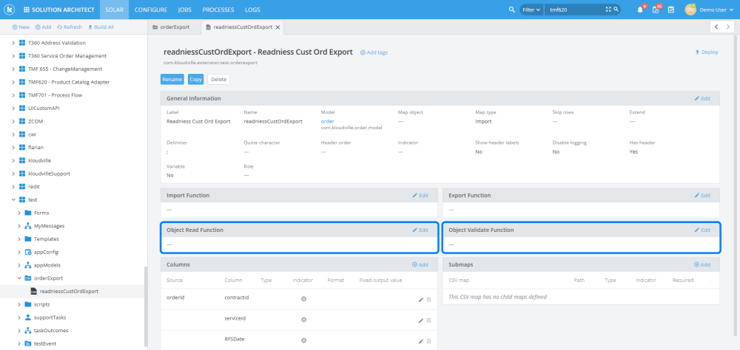The height and width of the screenshot is (350, 740).
Task: Click the Rename button
Action: click(x=172, y=79)
